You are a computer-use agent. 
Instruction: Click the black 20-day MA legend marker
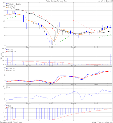pos(7,6)
